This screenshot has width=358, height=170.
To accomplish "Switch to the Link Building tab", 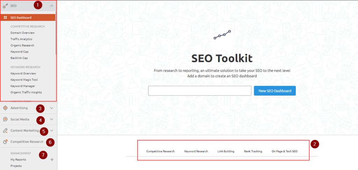I will point(226,151).
